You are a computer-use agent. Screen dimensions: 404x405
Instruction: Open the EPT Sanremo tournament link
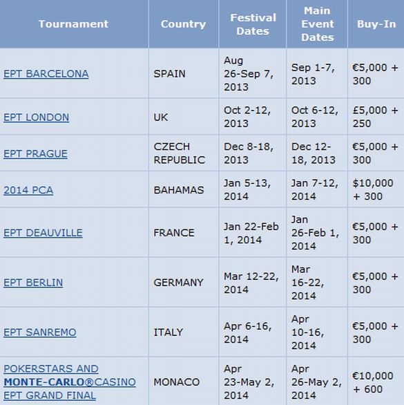pos(40,332)
